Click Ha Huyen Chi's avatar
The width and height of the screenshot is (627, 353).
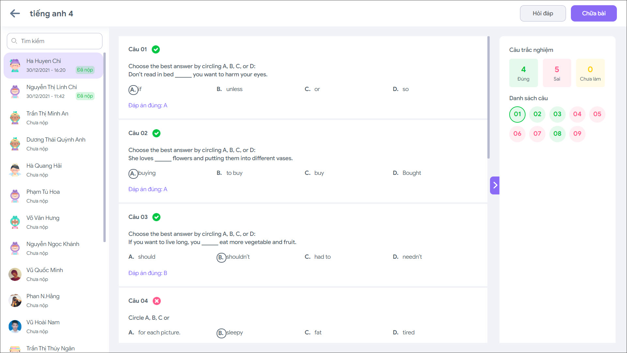point(15,65)
